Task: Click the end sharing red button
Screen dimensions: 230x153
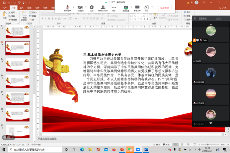Action: point(165,8)
